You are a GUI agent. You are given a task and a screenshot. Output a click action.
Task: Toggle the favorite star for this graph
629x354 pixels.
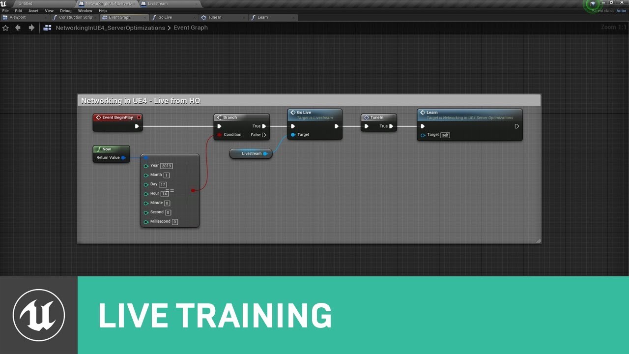coord(5,28)
